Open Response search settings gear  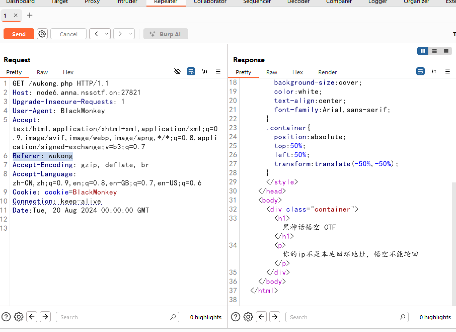point(248,317)
